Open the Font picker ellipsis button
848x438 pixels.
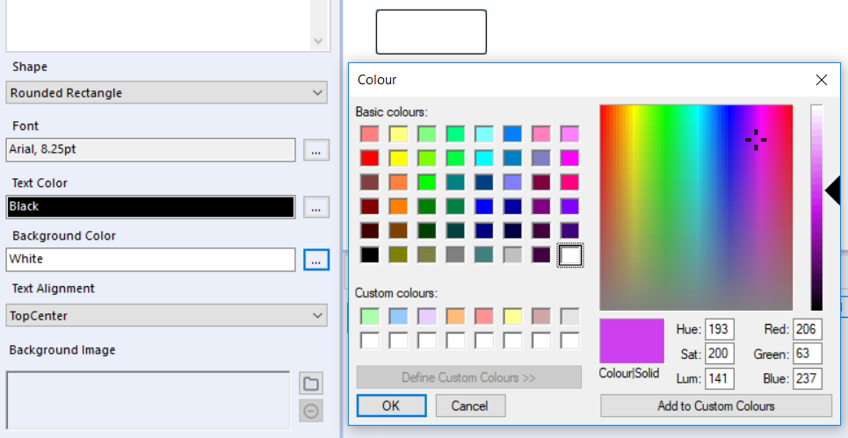316,150
